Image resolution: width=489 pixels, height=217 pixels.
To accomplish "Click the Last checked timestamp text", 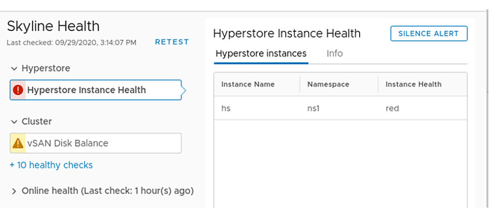I will [x=72, y=42].
